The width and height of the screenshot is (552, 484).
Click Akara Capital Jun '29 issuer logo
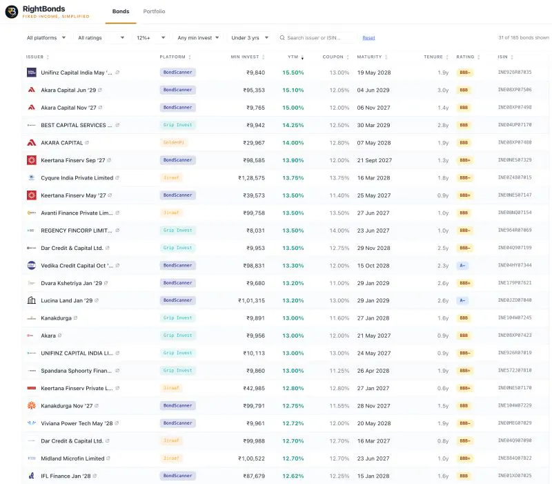[32, 90]
